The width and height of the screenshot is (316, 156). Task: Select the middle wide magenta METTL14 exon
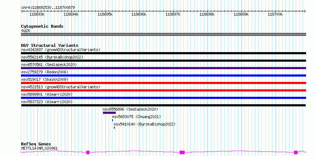(x=182, y=152)
